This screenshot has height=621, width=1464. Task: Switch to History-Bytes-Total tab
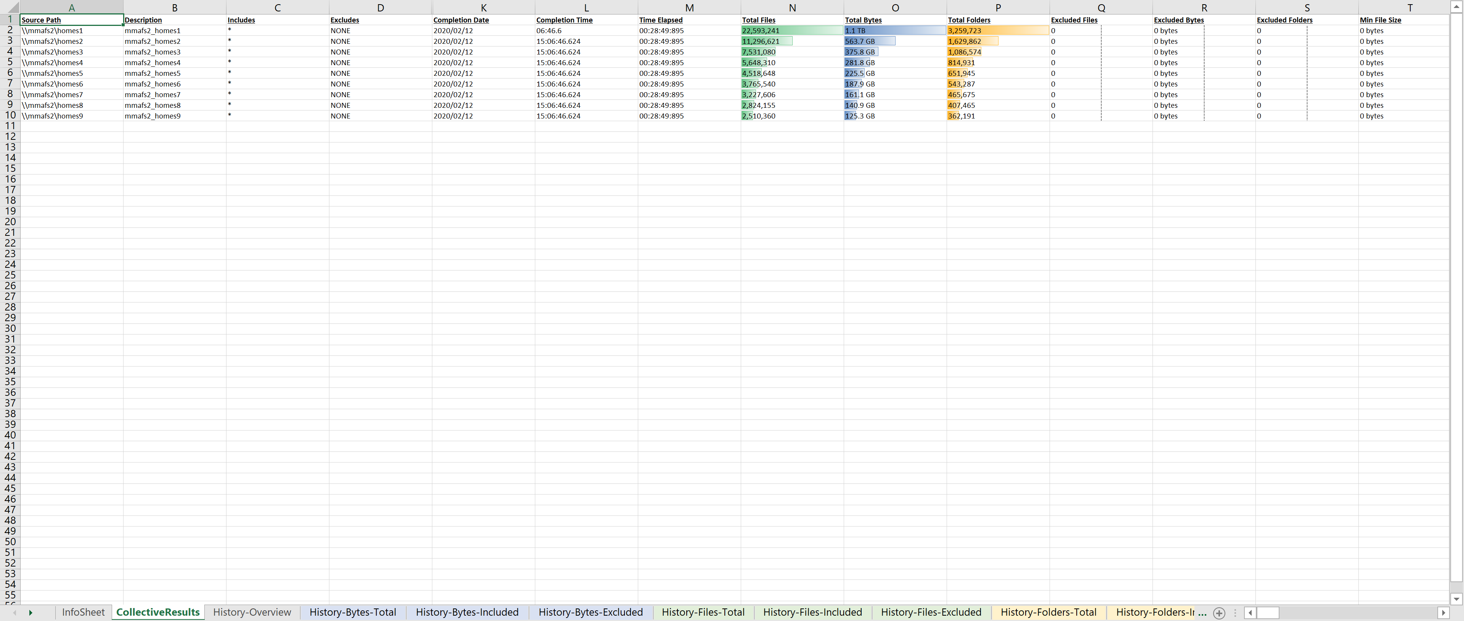coord(352,612)
